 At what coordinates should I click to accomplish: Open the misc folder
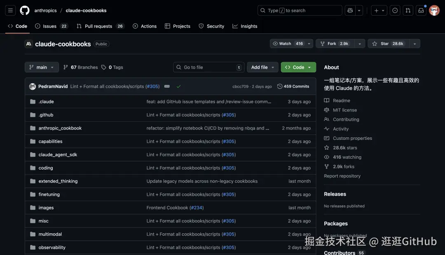coord(43,221)
